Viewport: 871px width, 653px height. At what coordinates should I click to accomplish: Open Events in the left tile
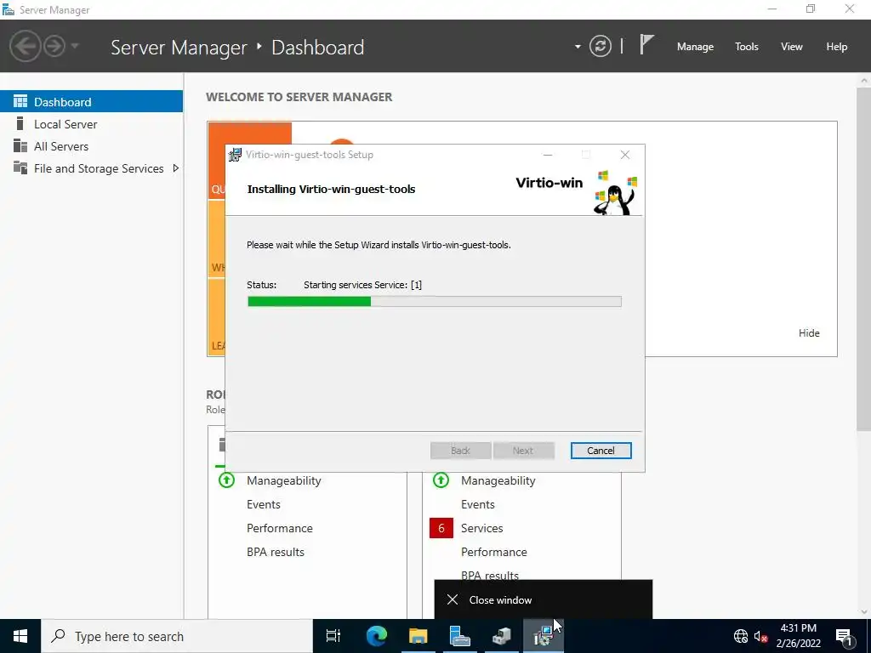click(264, 504)
